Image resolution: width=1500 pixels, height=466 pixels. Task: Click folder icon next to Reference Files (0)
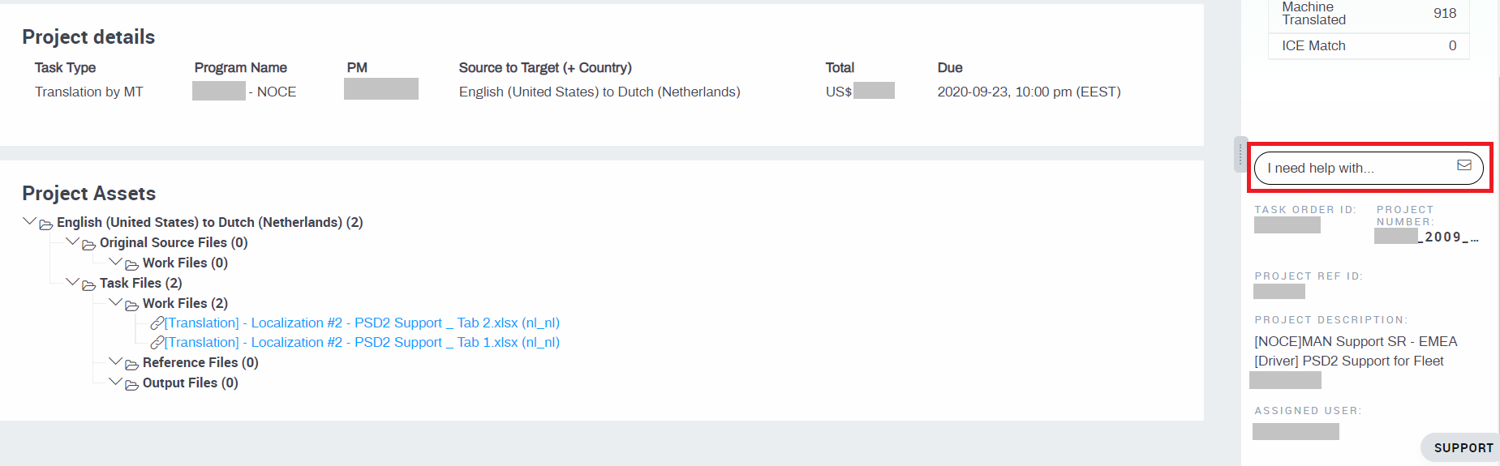(131, 364)
